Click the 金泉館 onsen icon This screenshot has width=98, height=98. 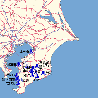(x=17, y=75)
